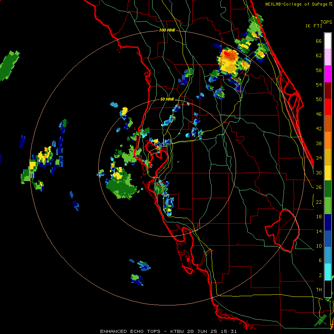Click the 46 value on the scale
The width and height of the screenshot is (334, 334).
click(319, 114)
